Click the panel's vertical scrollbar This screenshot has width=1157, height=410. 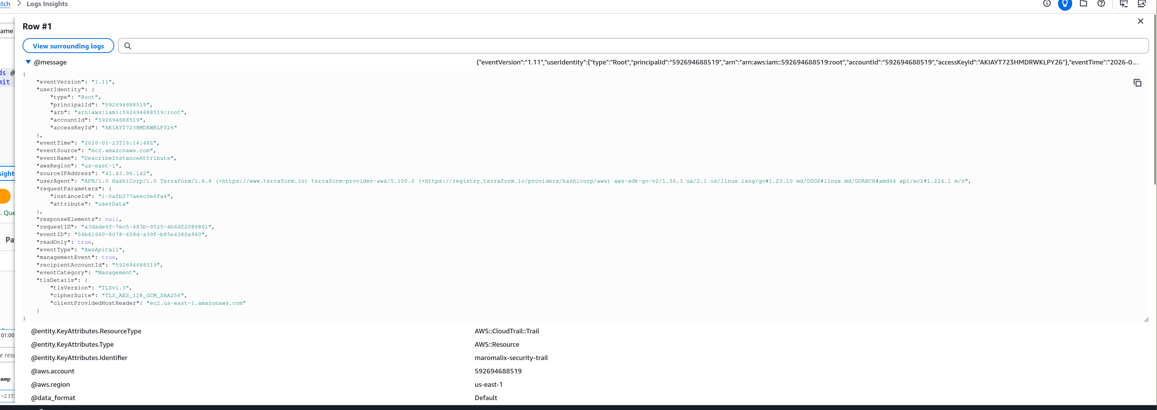coord(1154,98)
